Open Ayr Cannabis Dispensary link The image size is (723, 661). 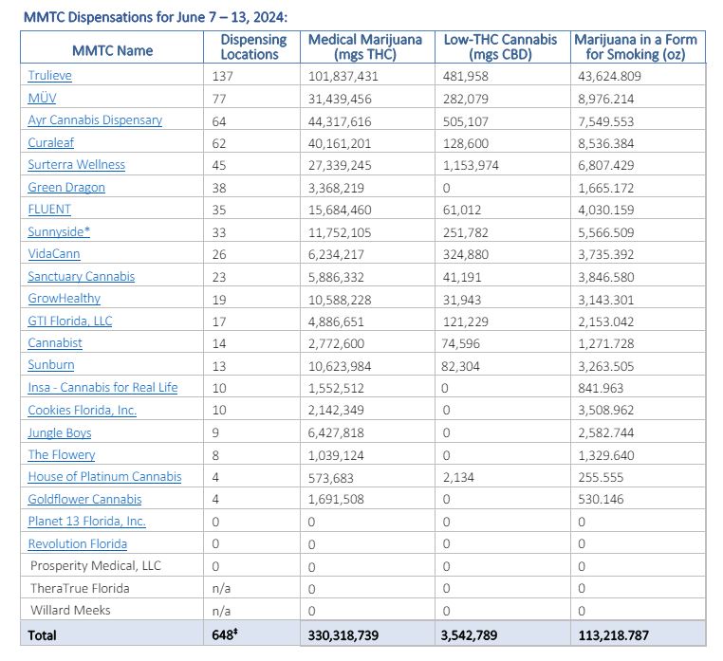[95, 120]
